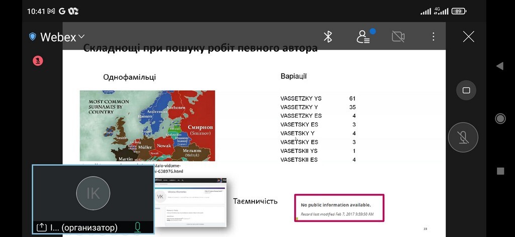Tap the Viktoriya Khomenko profile screenshot
Screen dimensions: 515x237
click(x=191, y=202)
